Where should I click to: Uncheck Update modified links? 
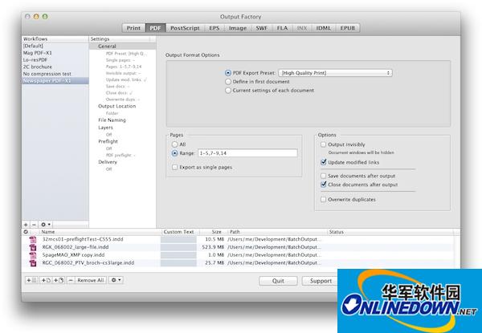click(x=323, y=162)
